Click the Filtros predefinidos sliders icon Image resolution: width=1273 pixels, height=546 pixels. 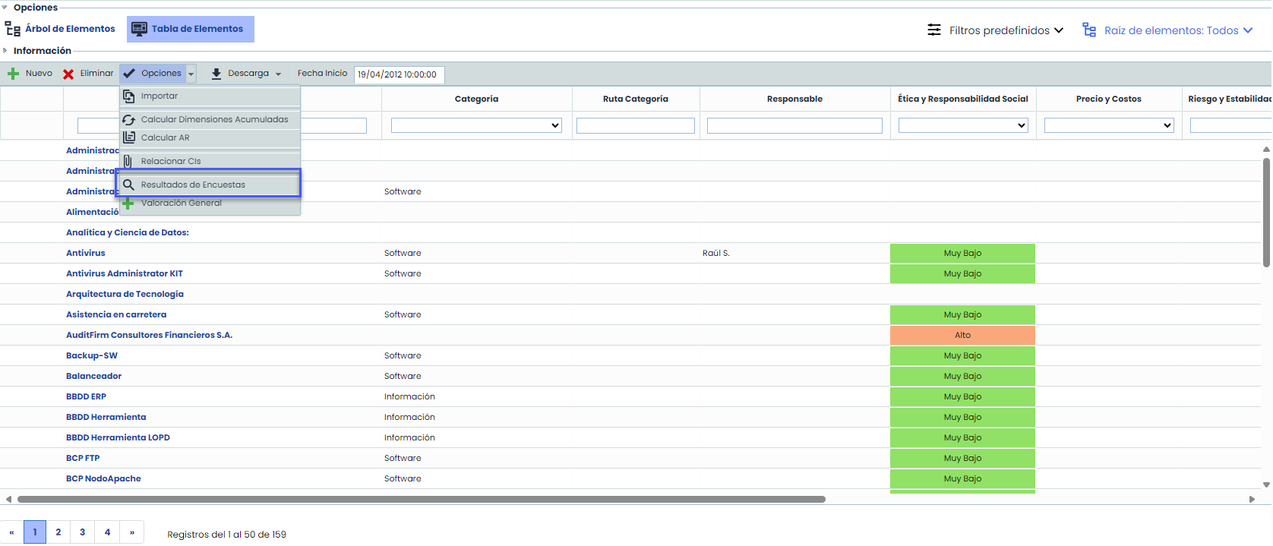tap(934, 30)
